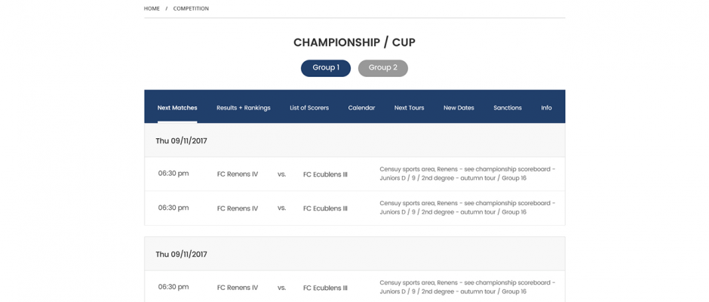Select FC Renens IV in first match row
The image size is (709, 302).
tap(238, 174)
